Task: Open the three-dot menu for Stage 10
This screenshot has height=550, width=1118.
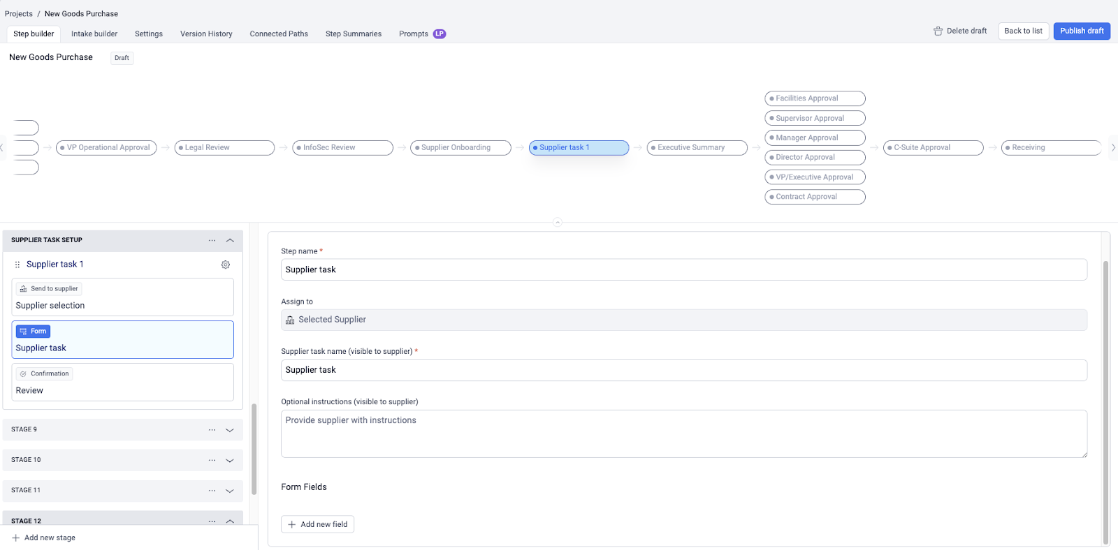Action: [x=212, y=460]
